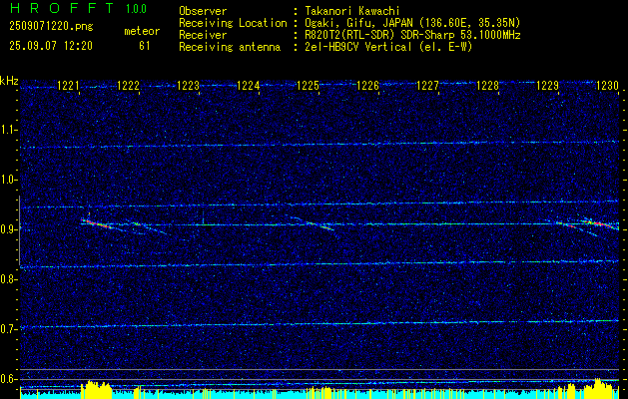Click the red meteor echo after 1221
The width and height of the screenshot is (628, 399).
(97, 223)
